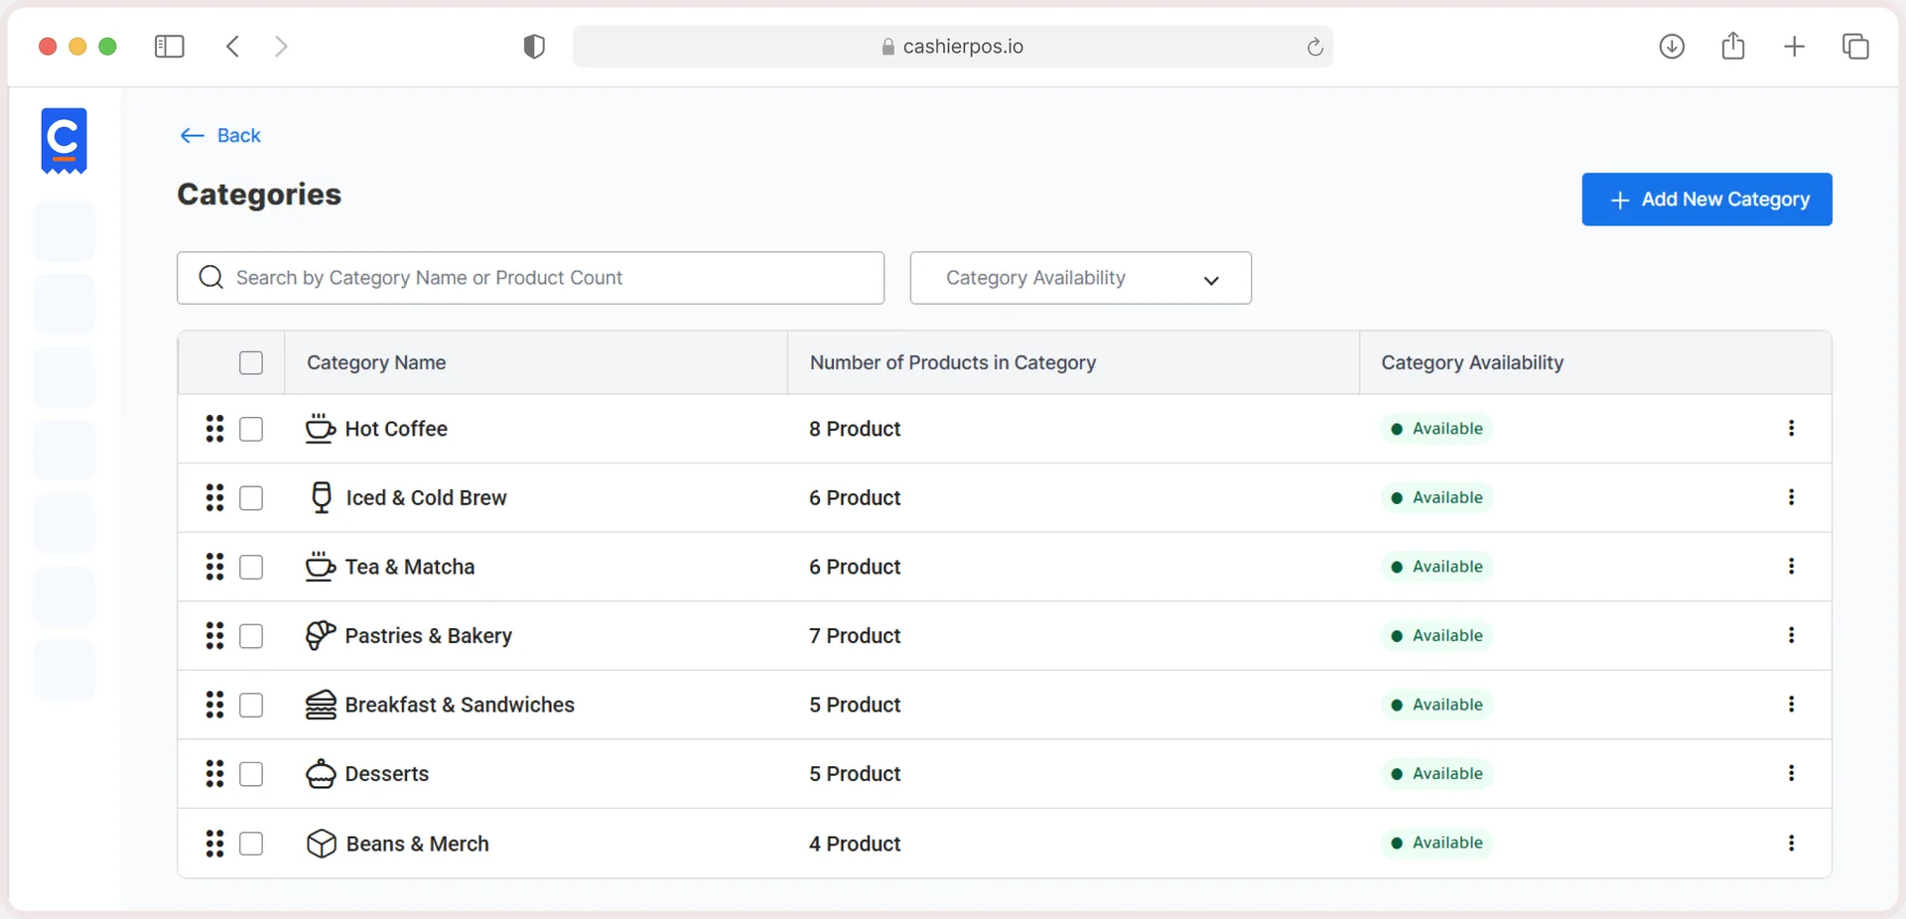1906x919 pixels.
Task: Click the Add New Category button
Action: (x=1706, y=199)
